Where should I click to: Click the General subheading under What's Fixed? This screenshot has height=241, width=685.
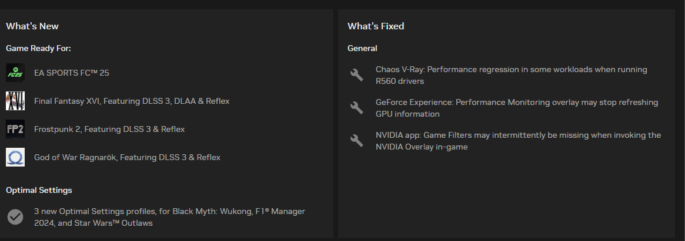point(362,48)
